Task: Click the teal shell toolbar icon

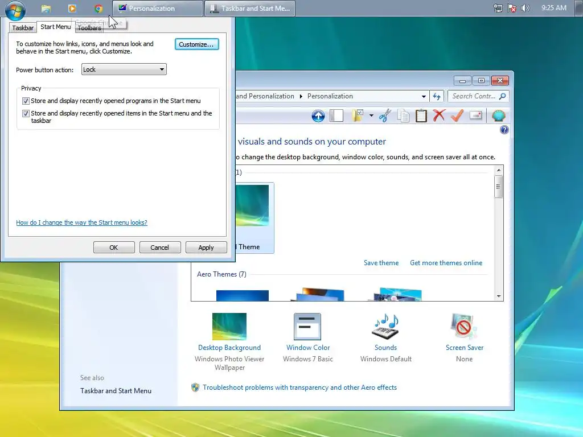Action: 499,116
